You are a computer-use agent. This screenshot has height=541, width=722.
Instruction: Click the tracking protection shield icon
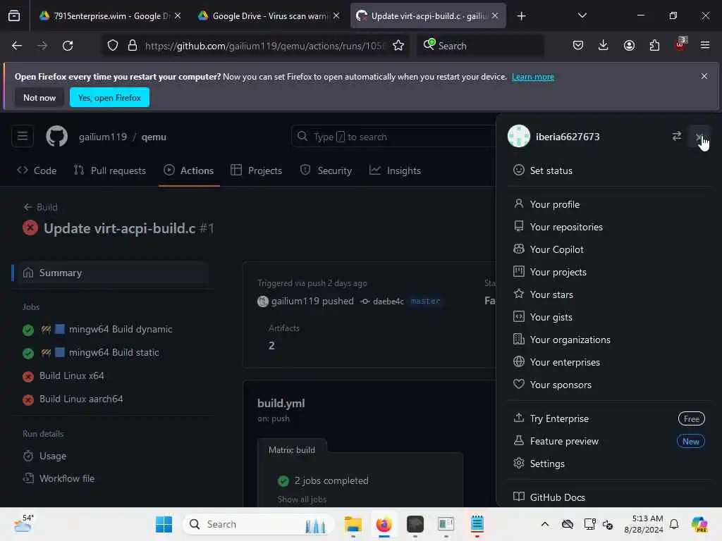click(x=113, y=46)
